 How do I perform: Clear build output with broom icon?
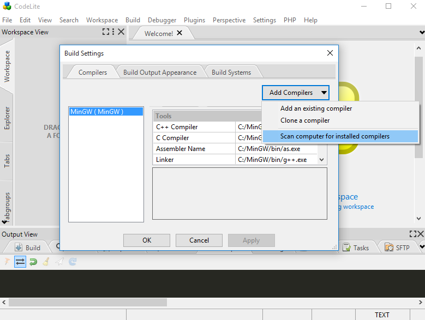(x=46, y=262)
